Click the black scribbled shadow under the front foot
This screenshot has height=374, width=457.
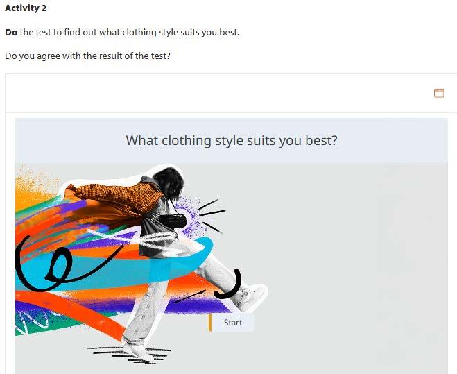click(x=130, y=355)
